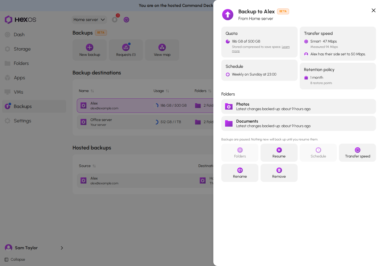384x266 pixels.
Task: Click the Smart · 47 Mbps speed text
Action: (x=323, y=41)
